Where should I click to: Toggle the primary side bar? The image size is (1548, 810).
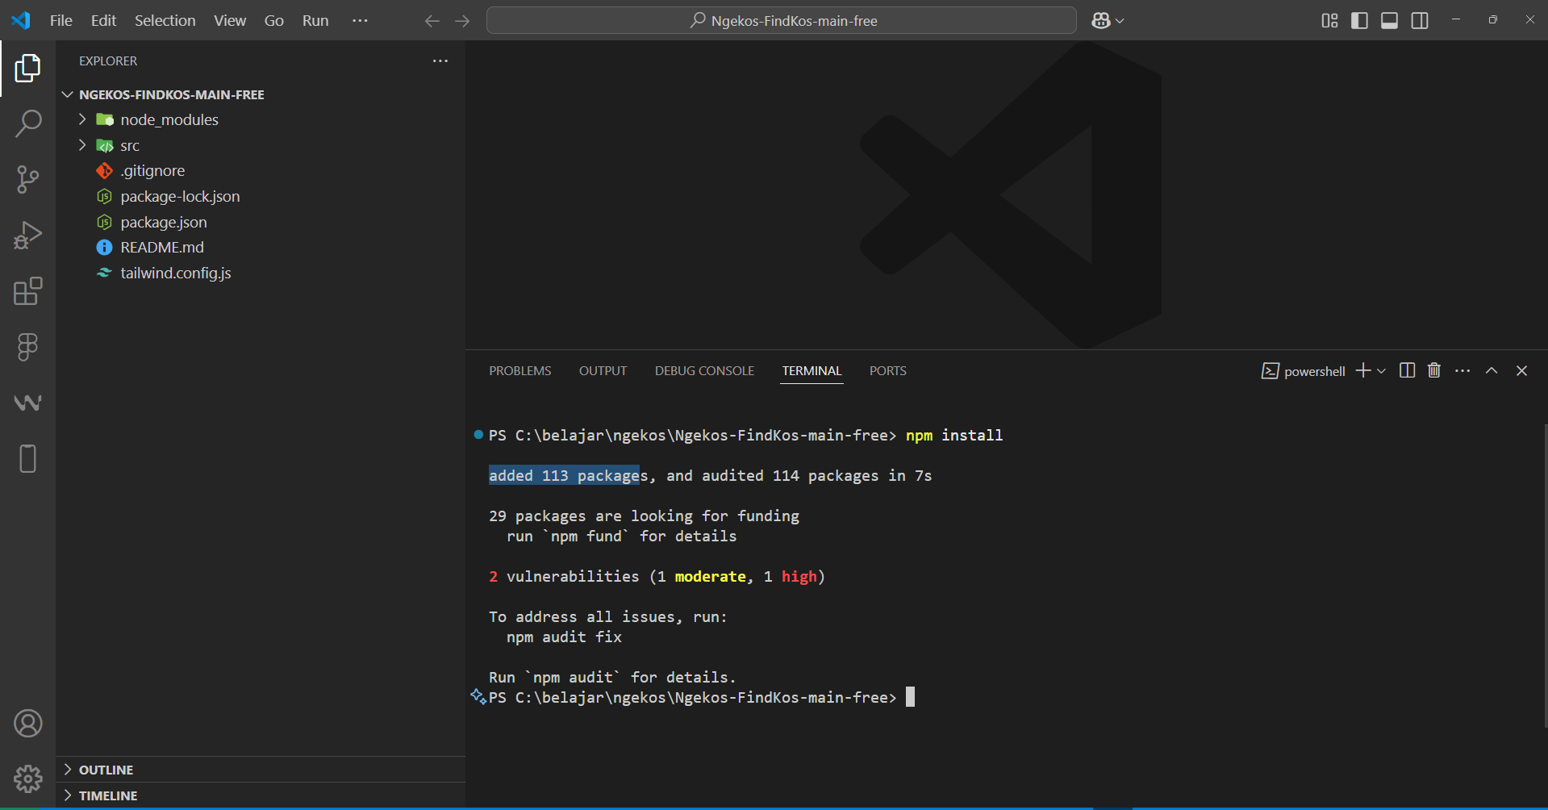[1359, 21]
